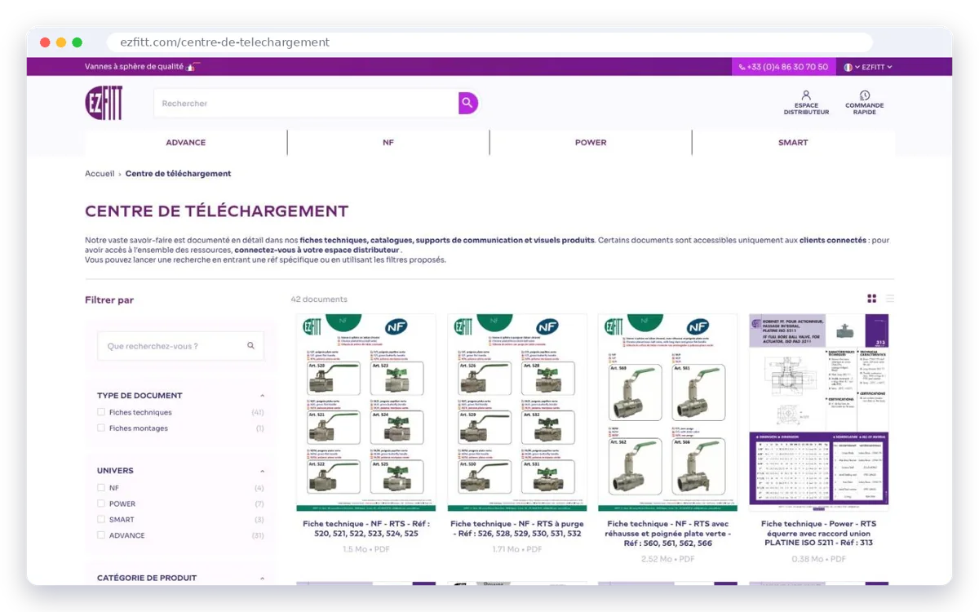Click the French flag language icon
The width and height of the screenshot is (979, 612).
(848, 67)
